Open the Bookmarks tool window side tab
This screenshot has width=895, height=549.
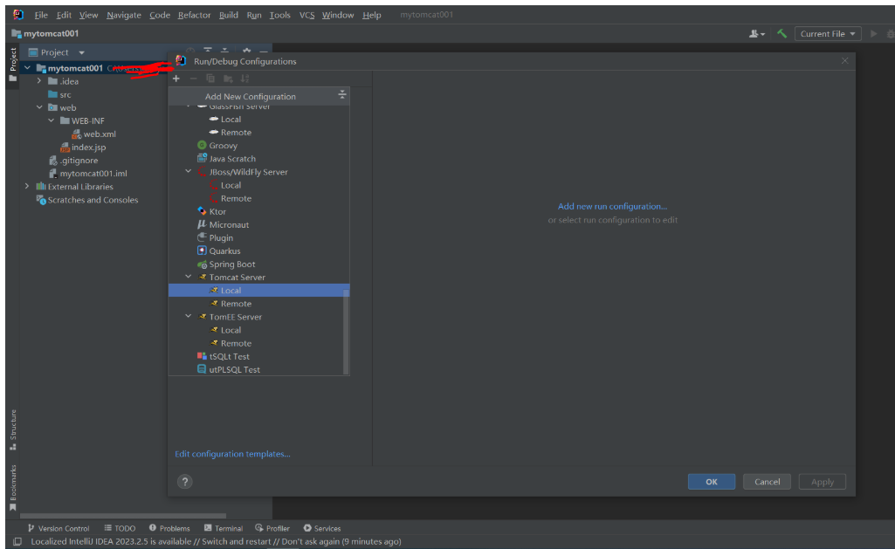pos(13,488)
